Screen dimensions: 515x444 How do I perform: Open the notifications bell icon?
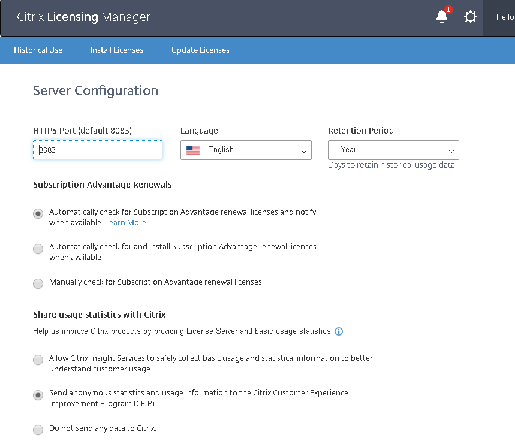coord(442,17)
